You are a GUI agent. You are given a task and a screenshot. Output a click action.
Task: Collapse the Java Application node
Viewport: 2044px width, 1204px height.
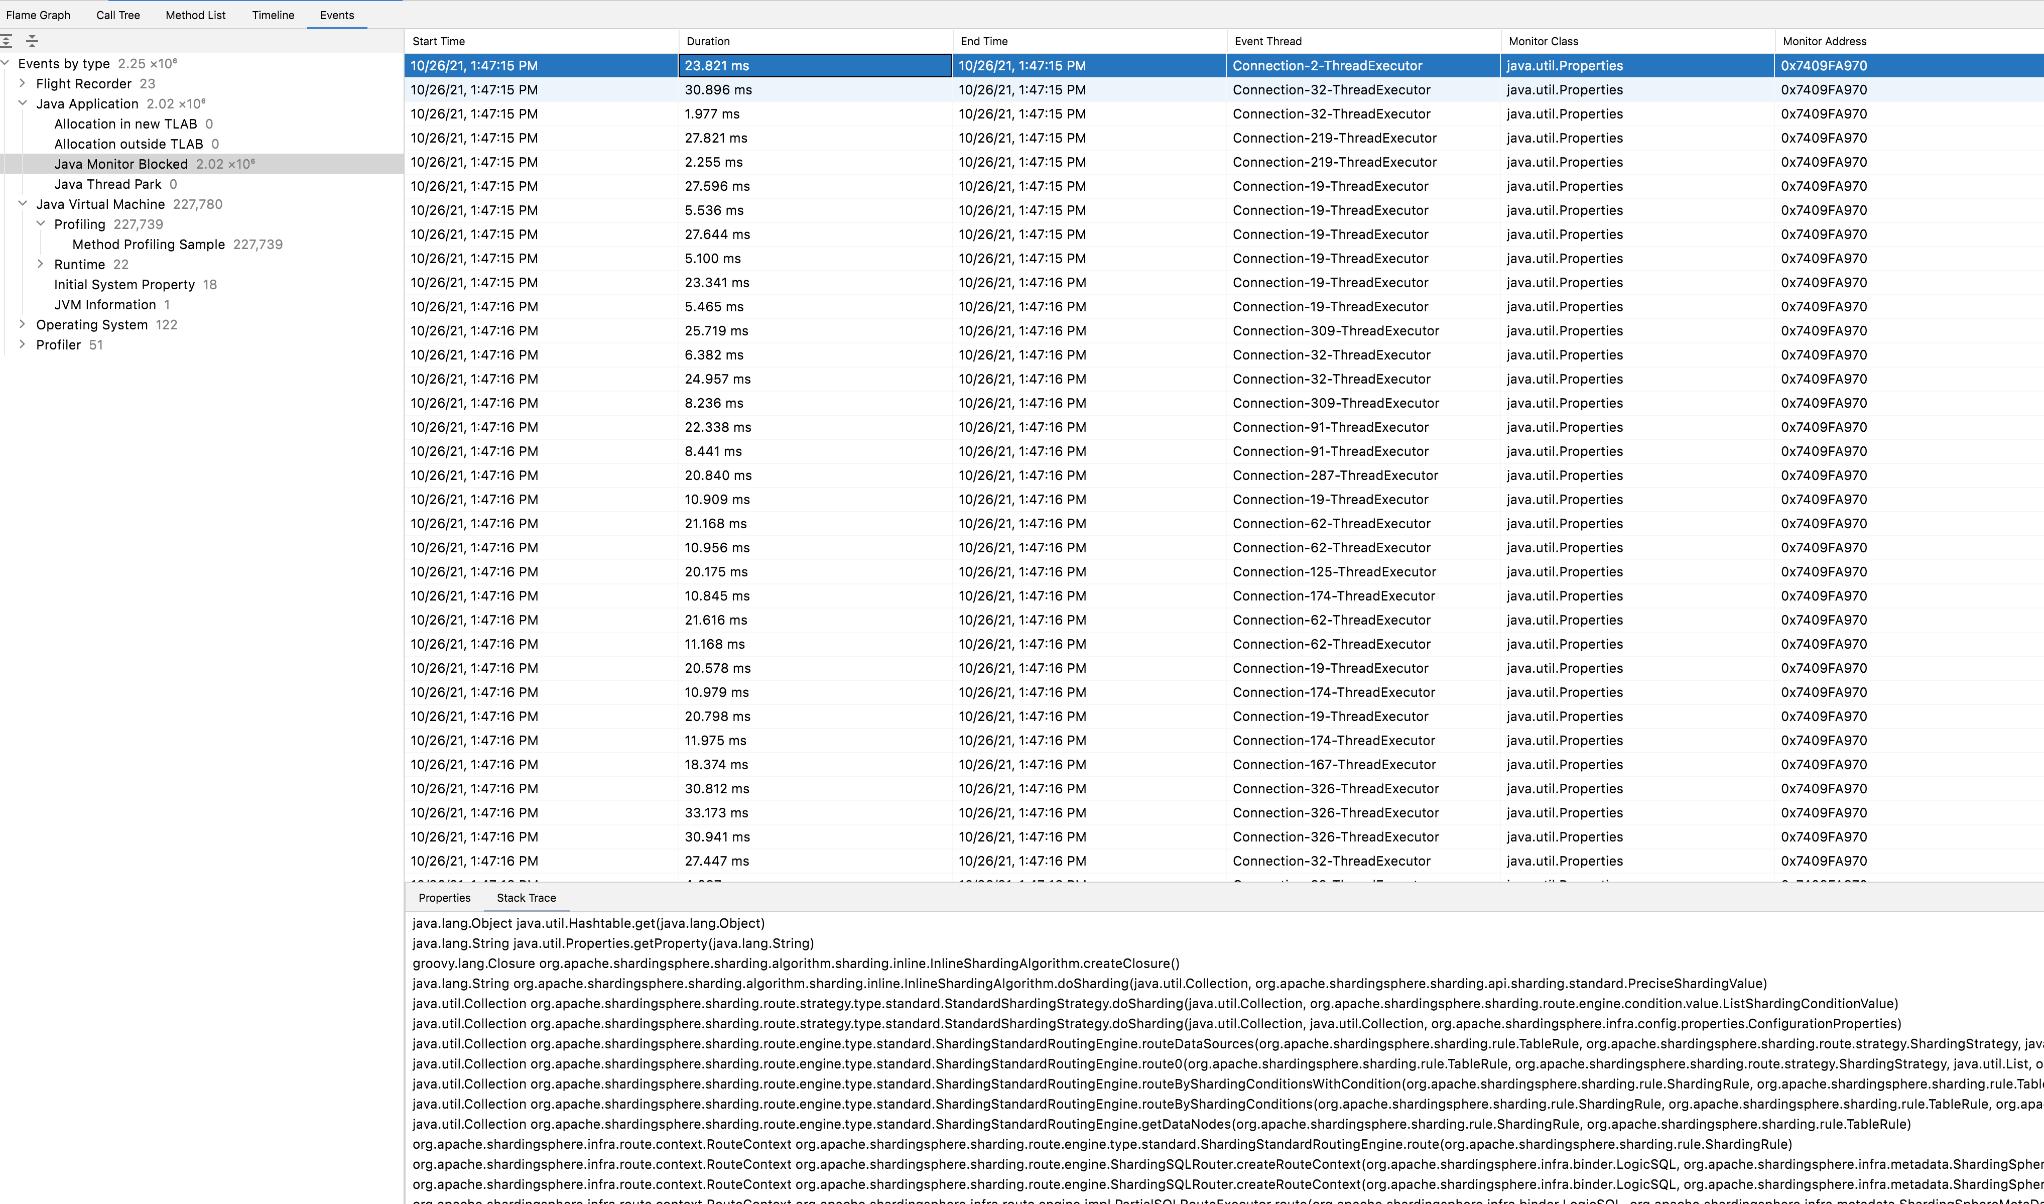[22, 103]
